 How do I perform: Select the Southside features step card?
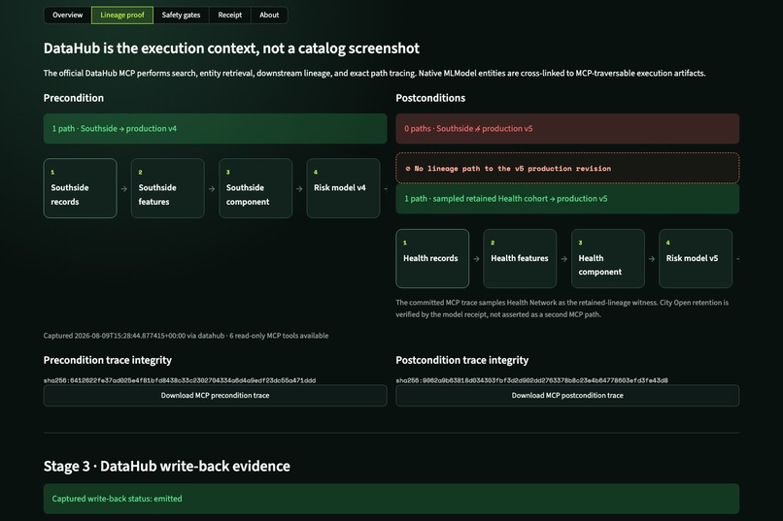tap(168, 188)
